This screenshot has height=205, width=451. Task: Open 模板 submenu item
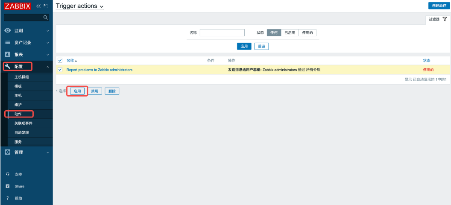click(18, 86)
